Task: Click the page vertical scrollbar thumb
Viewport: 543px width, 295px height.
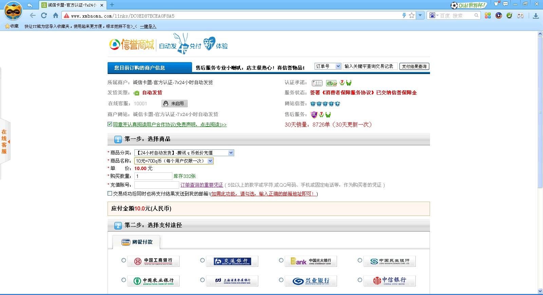Action: [540, 112]
